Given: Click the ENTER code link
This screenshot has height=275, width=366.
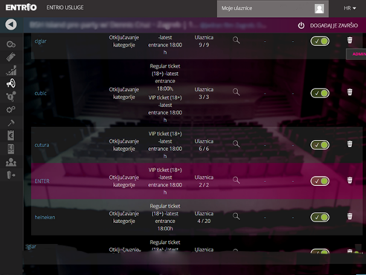Looking at the screenshot, I should point(42,181).
